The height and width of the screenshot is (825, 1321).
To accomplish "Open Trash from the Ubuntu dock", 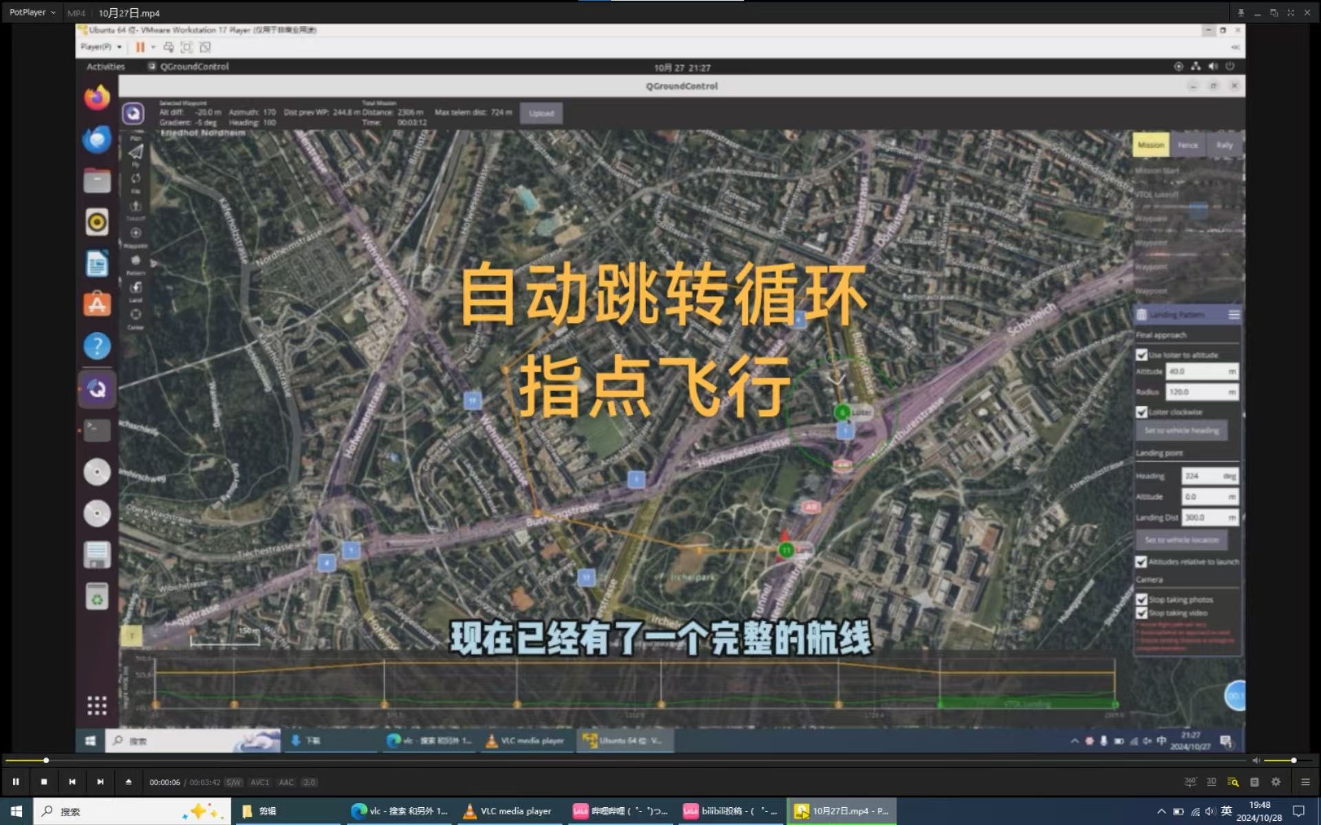I will click(x=97, y=596).
